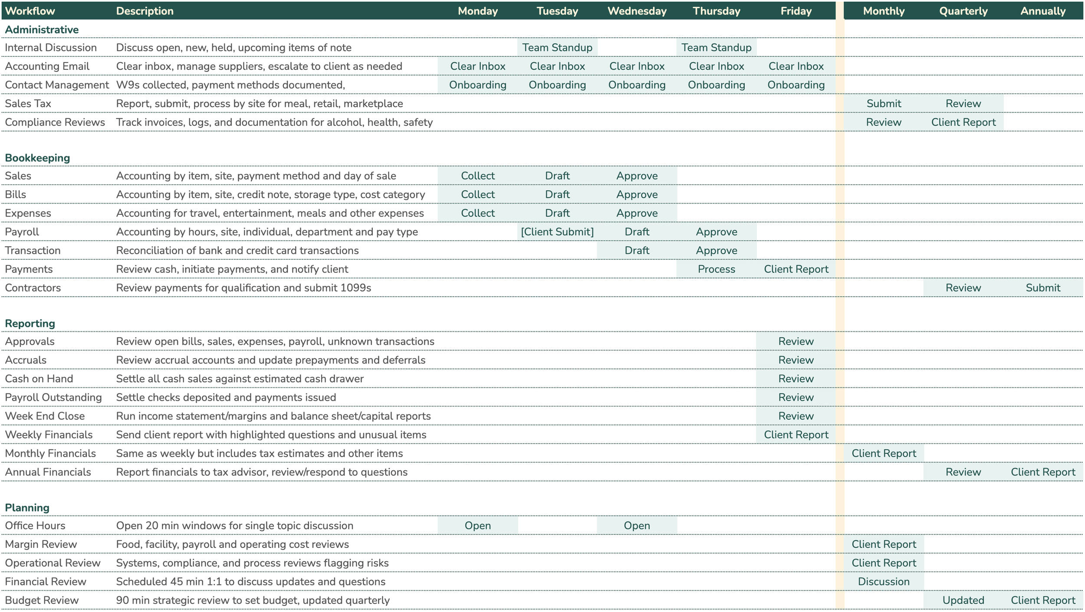Click the Budget Review Updated cell
1085x612 pixels.
tap(963, 600)
